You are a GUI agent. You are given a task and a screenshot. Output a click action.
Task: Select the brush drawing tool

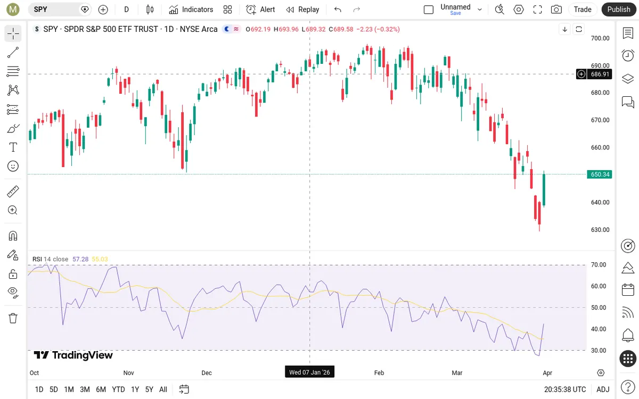[x=13, y=128]
